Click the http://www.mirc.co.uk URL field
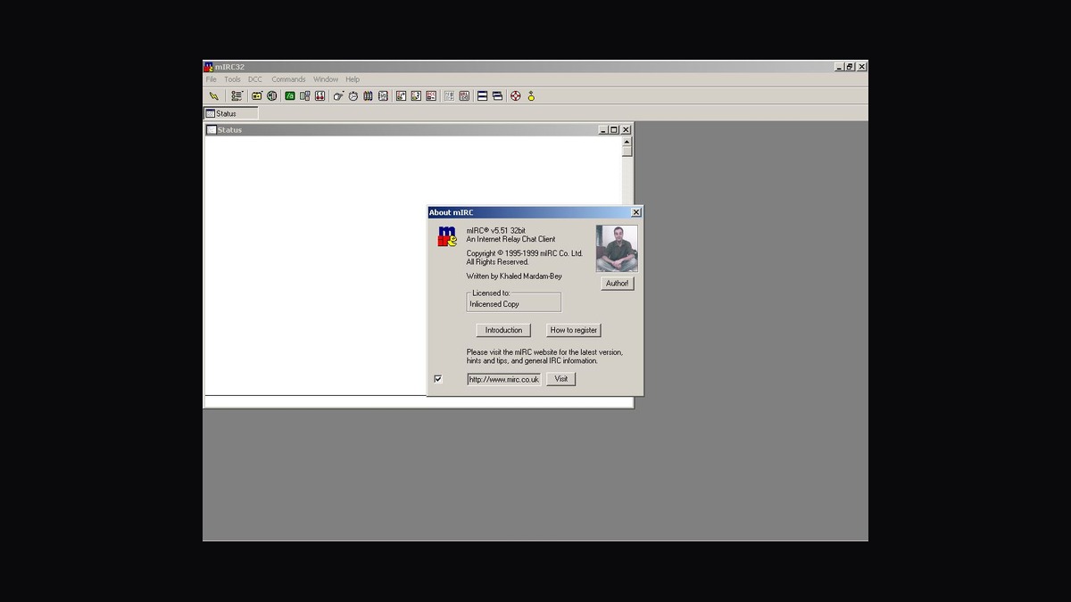Viewport: 1071px width, 602px height. click(503, 379)
